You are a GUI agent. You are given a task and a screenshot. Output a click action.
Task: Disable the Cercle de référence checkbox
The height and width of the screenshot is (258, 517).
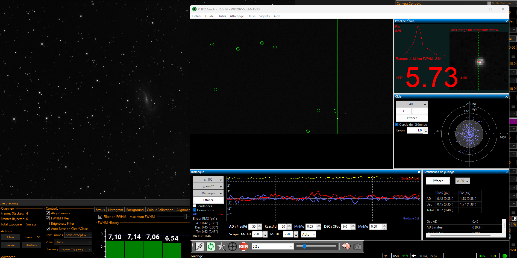pos(397,125)
